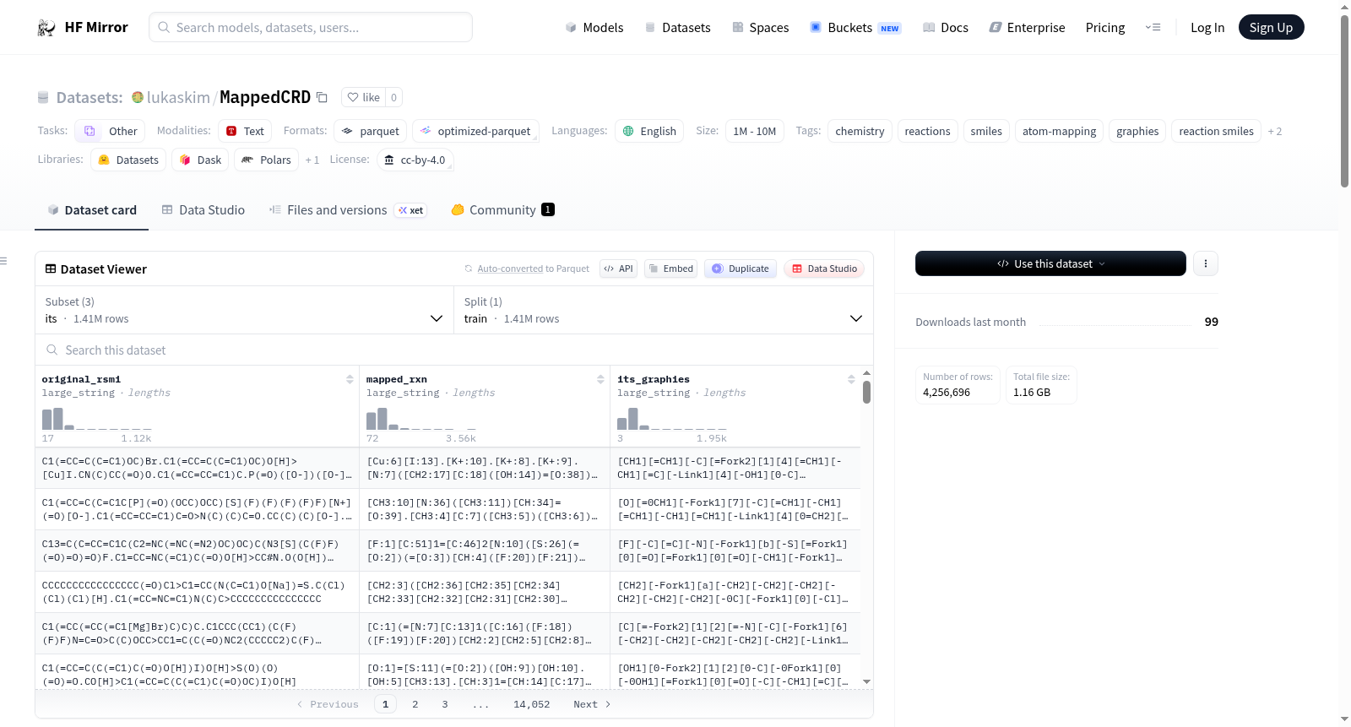Open the Enterprise menu item
The height and width of the screenshot is (727, 1351).
1027,28
